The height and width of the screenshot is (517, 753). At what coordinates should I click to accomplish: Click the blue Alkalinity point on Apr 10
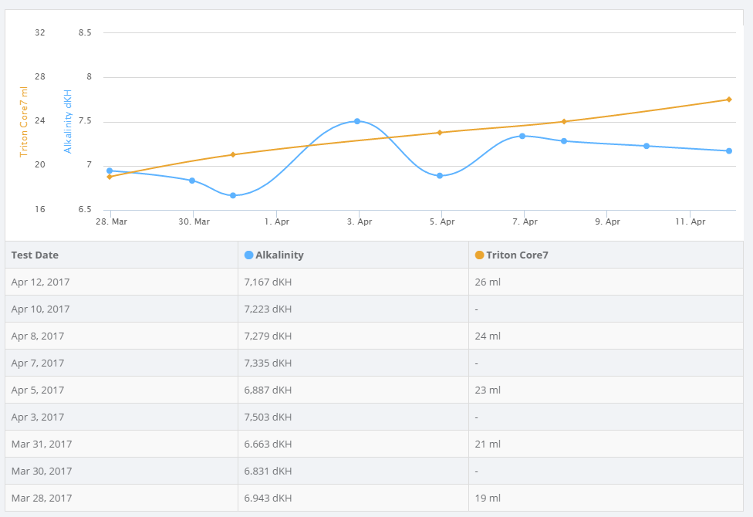point(647,146)
